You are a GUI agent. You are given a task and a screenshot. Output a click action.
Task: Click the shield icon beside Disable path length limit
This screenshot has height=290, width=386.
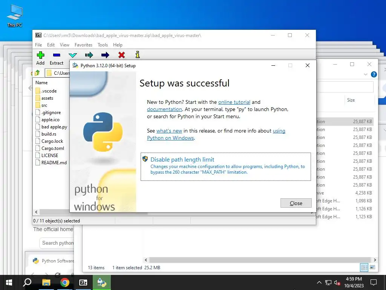(145, 159)
